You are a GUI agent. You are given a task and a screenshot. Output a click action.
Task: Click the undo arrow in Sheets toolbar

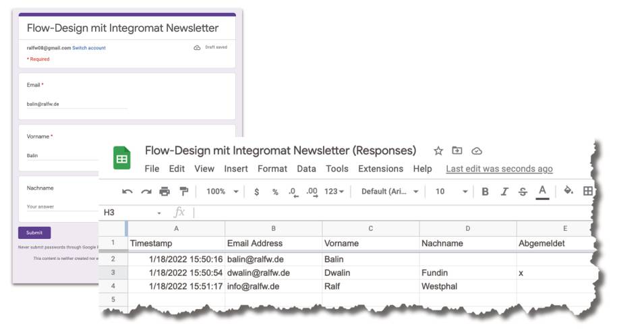point(127,192)
